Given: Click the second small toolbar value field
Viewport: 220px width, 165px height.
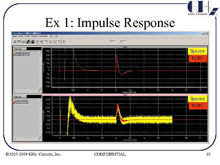Looking at the screenshot, I should 123,42.
